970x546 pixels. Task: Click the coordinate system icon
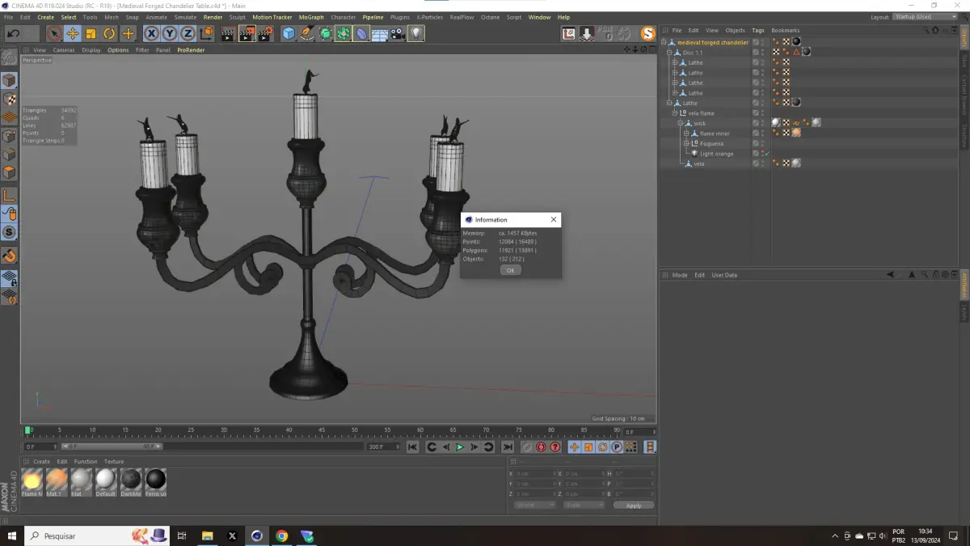tap(206, 33)
